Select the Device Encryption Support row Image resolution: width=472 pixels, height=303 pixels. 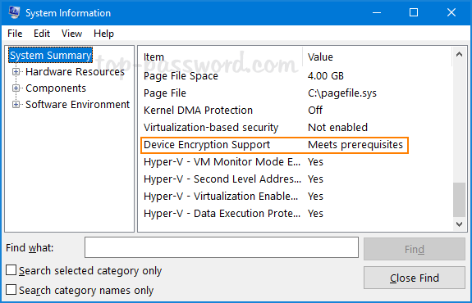274,145
